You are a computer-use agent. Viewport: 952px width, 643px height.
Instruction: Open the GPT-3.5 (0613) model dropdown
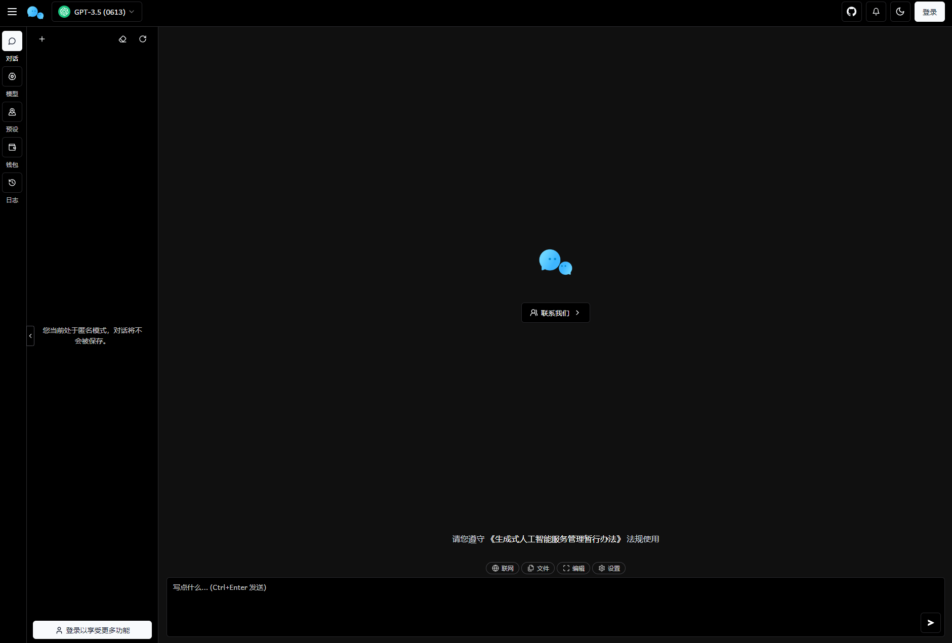pyautogui.click(x=96, y=11)
